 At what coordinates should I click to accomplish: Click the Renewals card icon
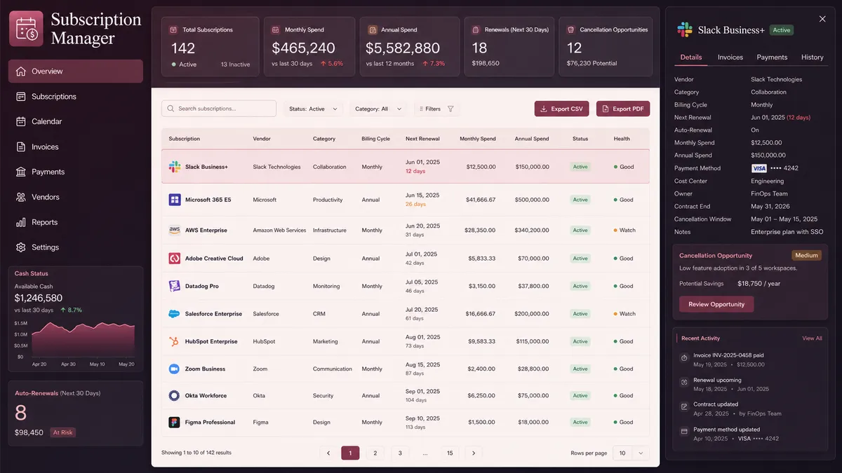coord(476,30)
